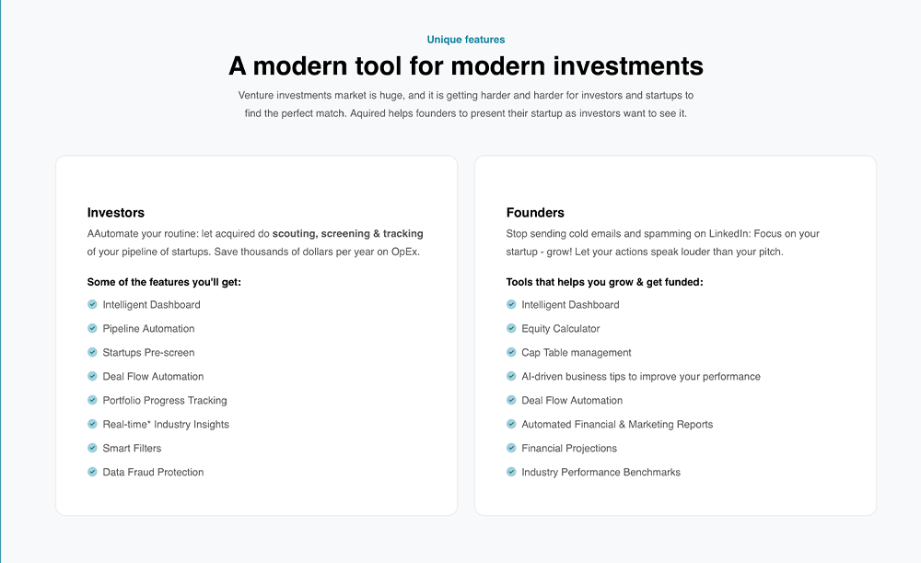This screenshot has width=921, height=563.
Task: Click the Tools that helps you grow subheading
Action: (604, 282)
